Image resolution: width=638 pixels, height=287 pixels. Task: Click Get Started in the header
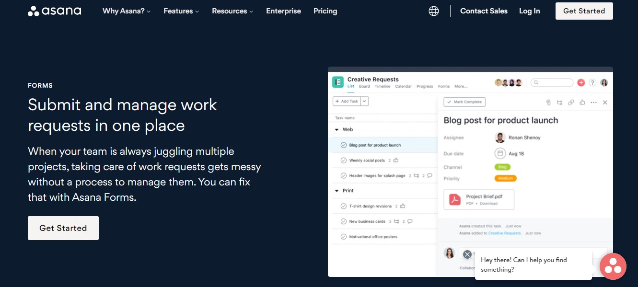click(584, 11)
